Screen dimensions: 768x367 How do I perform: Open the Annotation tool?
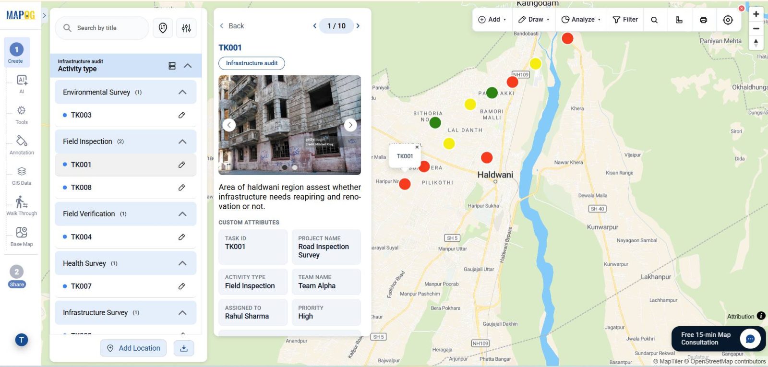(x=22, y=145)
